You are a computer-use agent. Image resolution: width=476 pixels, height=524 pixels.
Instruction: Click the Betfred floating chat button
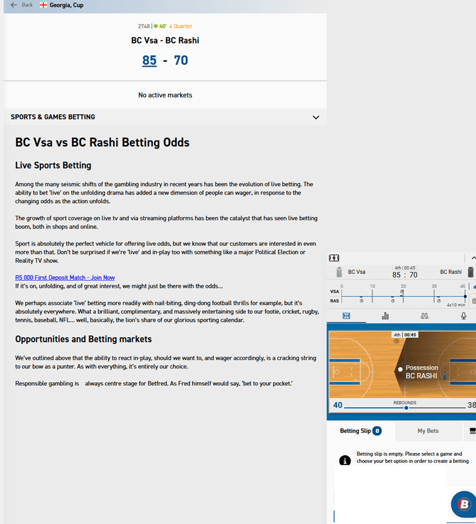coord(463,504)
